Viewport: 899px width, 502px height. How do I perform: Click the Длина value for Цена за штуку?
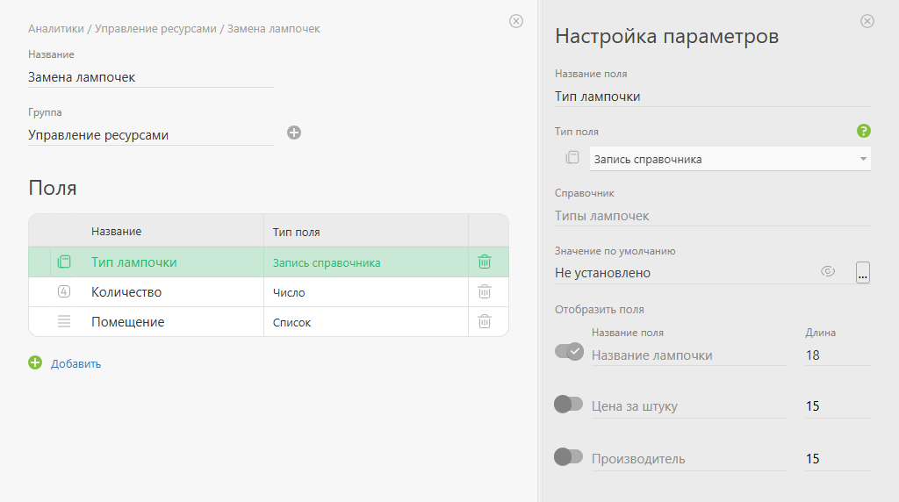point(837,406)
